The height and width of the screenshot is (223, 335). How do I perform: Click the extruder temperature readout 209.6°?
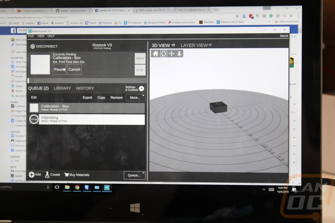(140, 59)
